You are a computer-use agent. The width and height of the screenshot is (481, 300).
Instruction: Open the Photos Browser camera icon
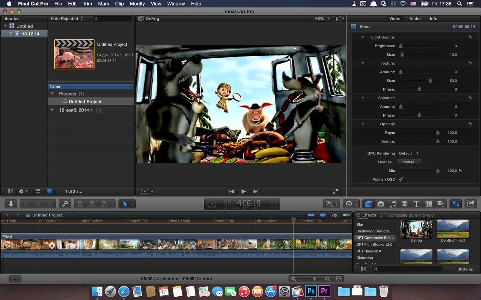coord(380,204)
